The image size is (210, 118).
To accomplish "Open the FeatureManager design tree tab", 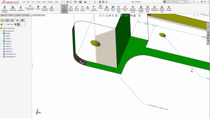I will click(x=2, y=20).
